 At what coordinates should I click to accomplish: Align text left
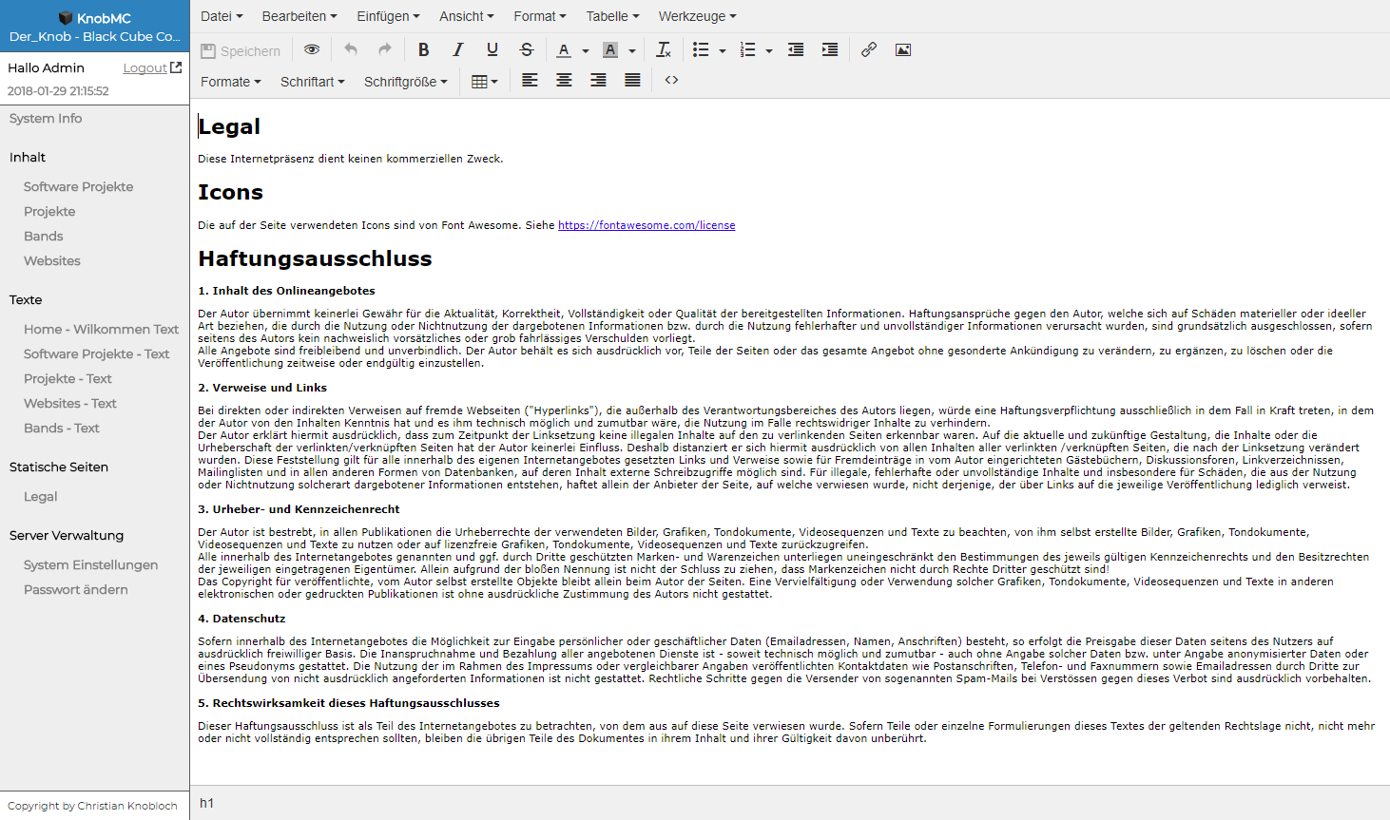pyautogui.click(x=530, y=80)
